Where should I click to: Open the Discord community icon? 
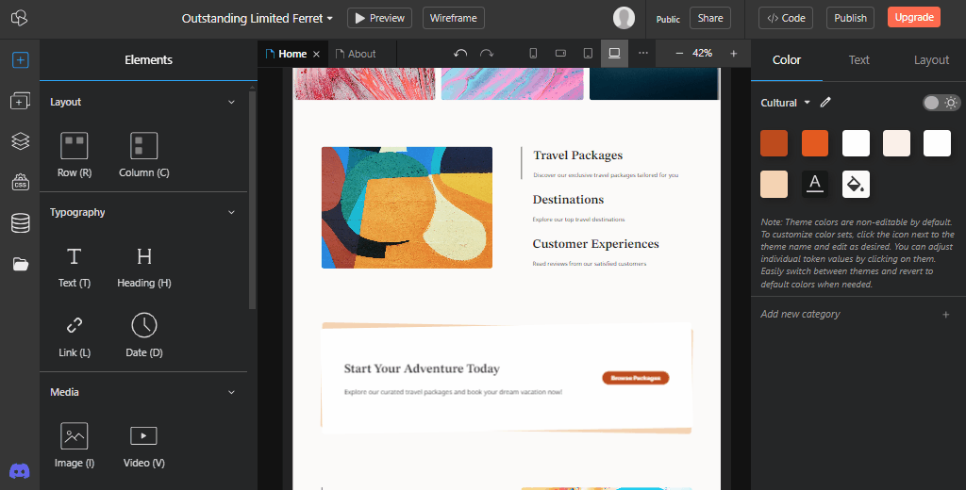[20, 471]
